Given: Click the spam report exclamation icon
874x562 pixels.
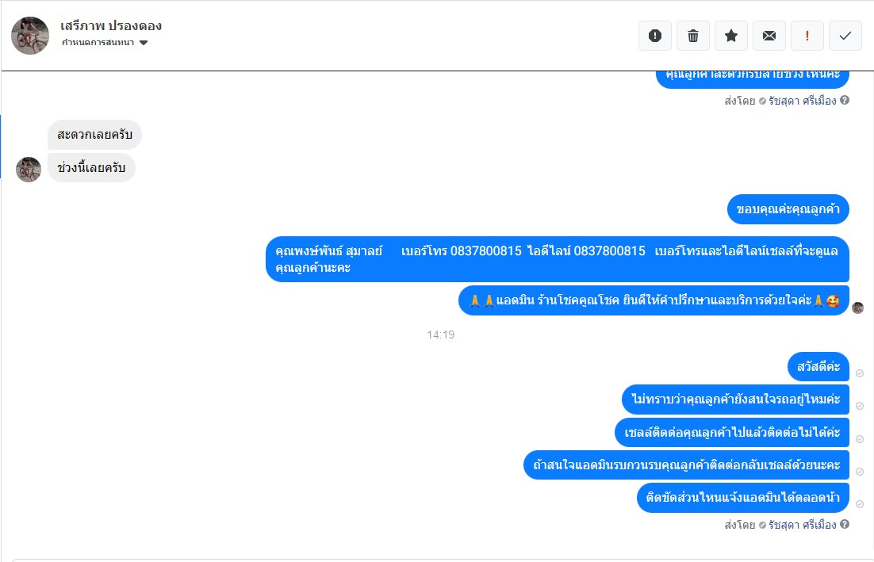Looking at the screenshot, I should [655, 36].
